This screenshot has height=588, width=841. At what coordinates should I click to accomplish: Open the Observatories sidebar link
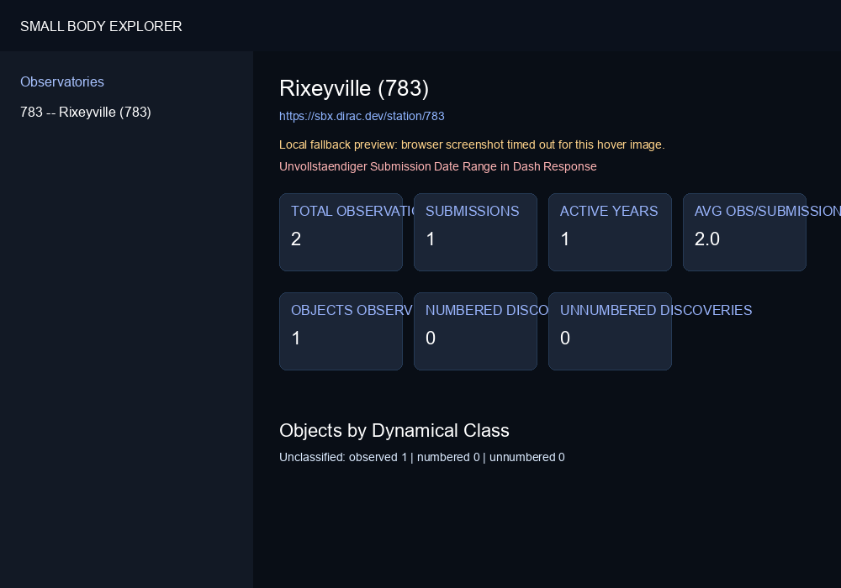click(x=62, y=82)
